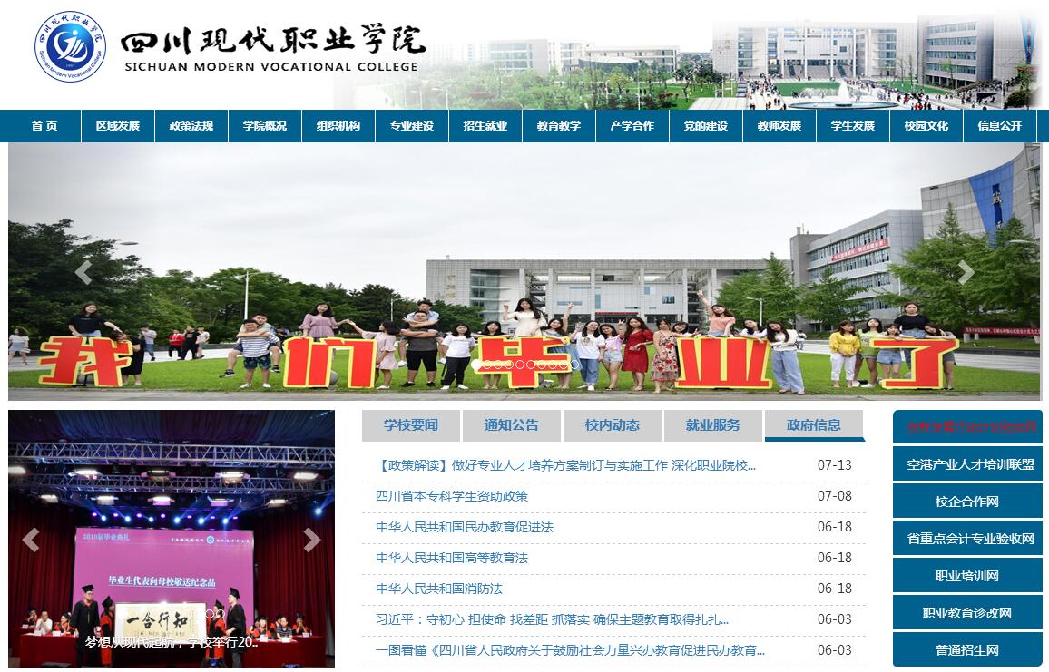The image size is (1049, 672).
Task: Open the 首页 navigation item
Action: pyautogui.click(x=44, y=126)
